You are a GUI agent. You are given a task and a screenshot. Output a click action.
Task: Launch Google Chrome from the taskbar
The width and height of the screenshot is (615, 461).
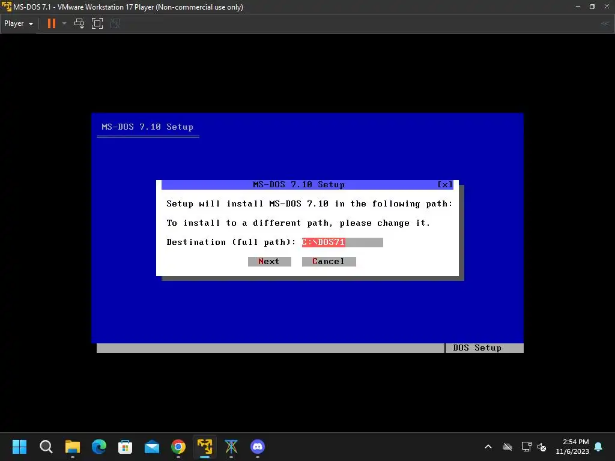(x=178, y=447)
